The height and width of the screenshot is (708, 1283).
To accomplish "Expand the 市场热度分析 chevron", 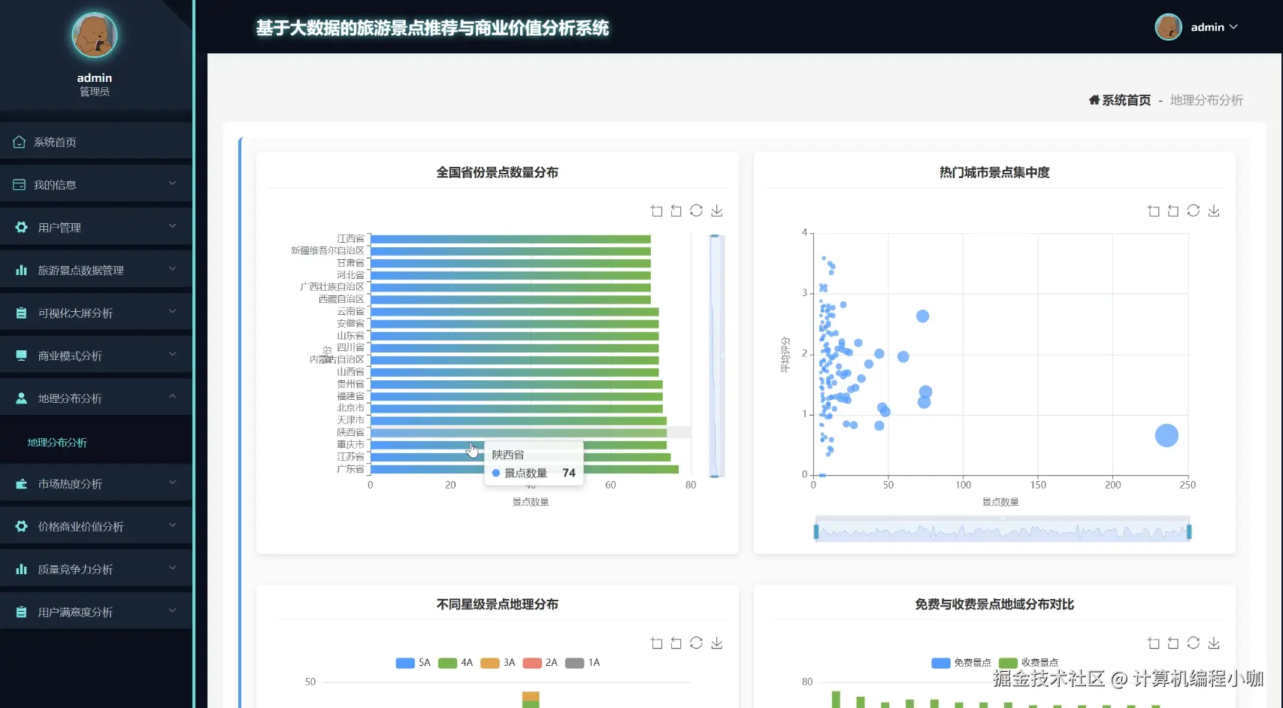I will 172,483.
